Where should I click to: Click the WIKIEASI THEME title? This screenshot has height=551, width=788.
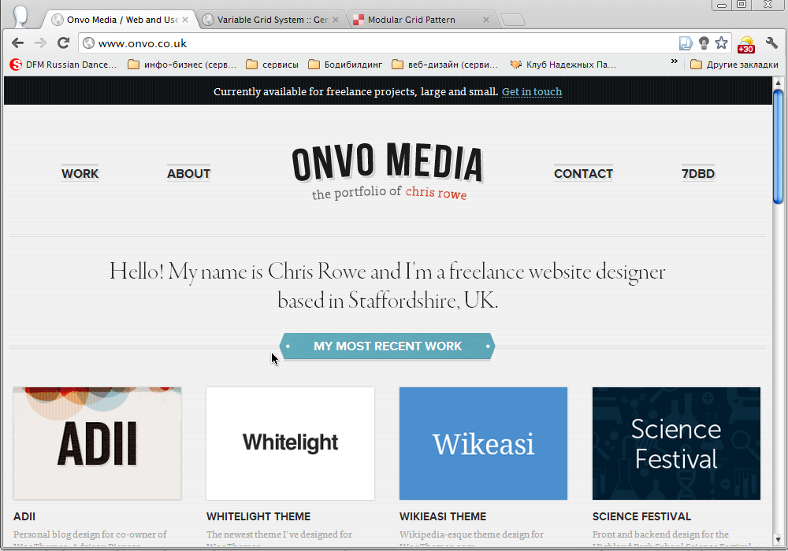point(443,516)
